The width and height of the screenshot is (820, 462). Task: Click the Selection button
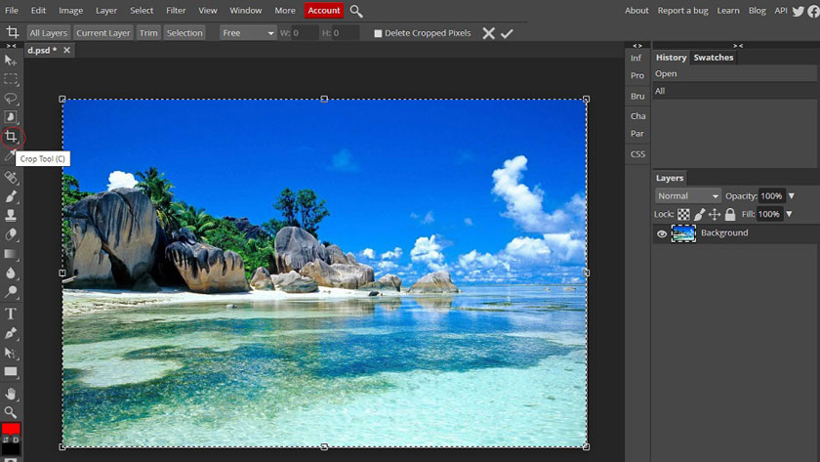[184, 33]
